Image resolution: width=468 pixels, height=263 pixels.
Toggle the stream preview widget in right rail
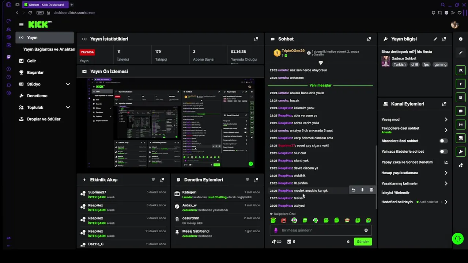coord(460,70)
